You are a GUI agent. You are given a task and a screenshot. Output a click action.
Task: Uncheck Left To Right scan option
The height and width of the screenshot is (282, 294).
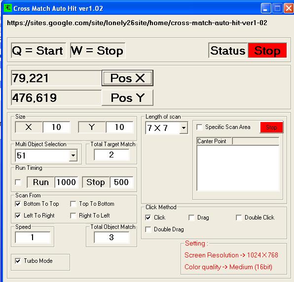click(18, 216)
